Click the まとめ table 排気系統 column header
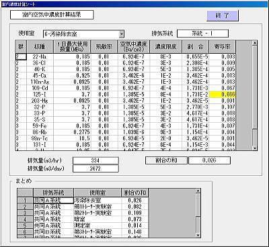Screen dimensions: 269x247 point(53,193)
